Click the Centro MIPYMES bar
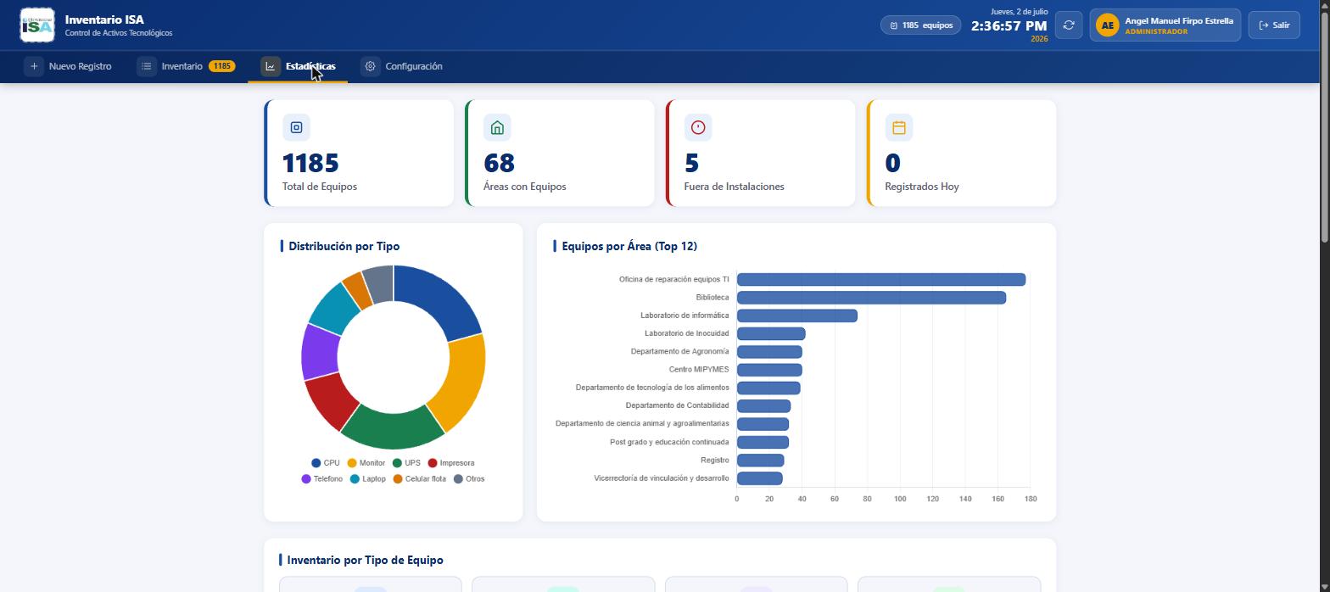This screenshot has height=592, width=1330. pyautogui.click(x=769, y=370)
